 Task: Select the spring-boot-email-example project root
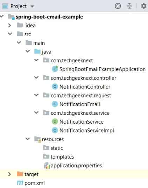pyautogui.click(x=49, y=17)
